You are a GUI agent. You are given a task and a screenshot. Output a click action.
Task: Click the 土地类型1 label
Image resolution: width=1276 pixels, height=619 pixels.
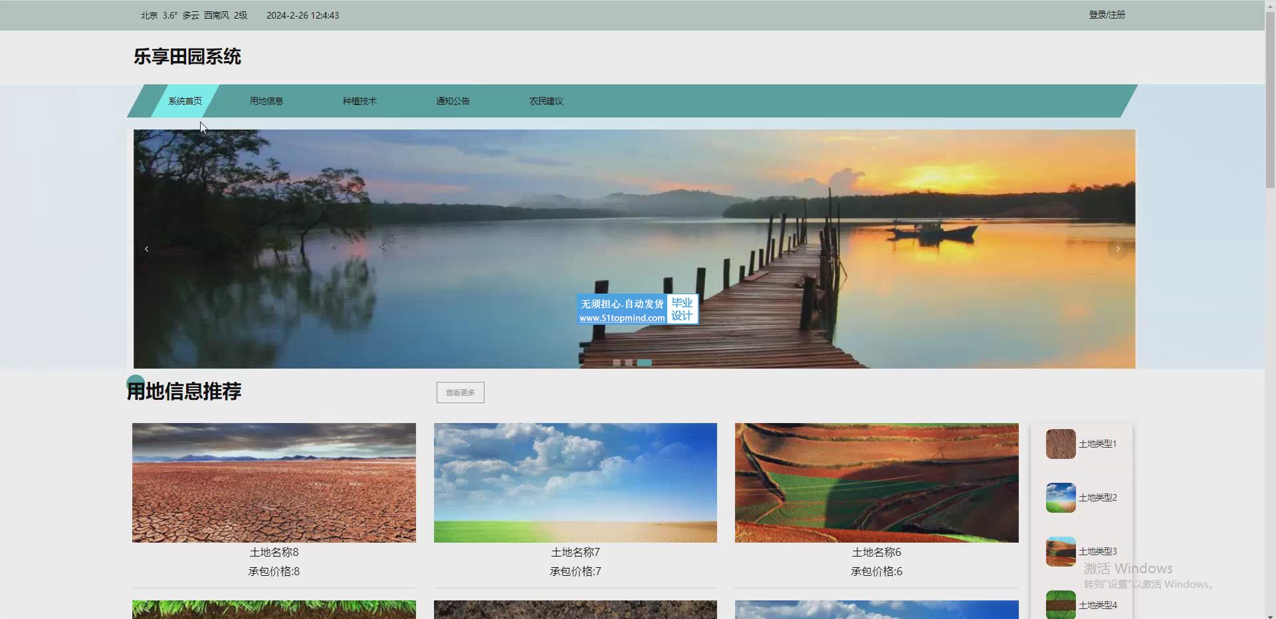tap(1097, 444)
